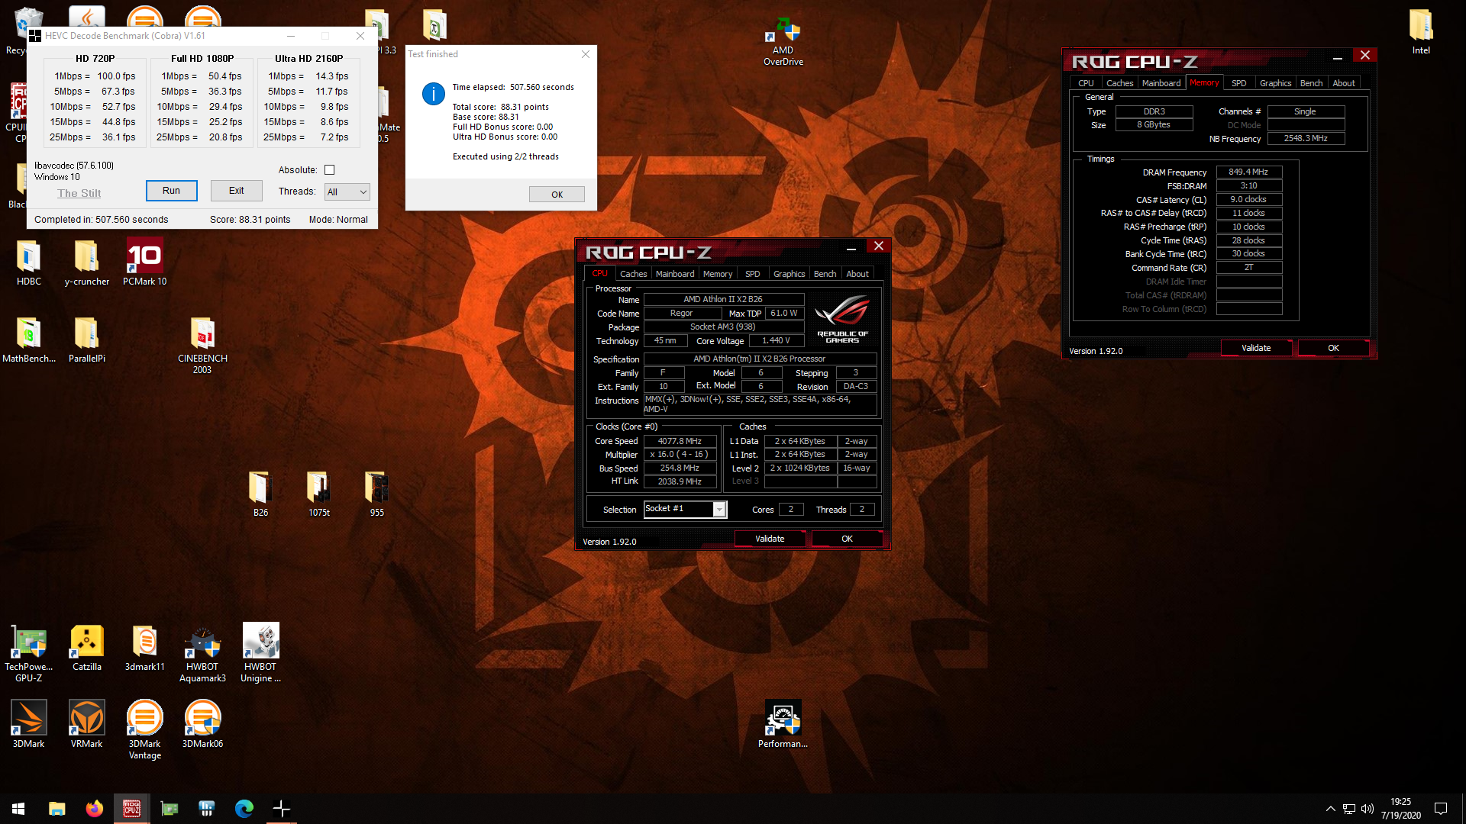Screen dimensions: 1466x824
Task: Switch to SPD tab in lower CPU-Z window
Action: [x=753, y=274]
